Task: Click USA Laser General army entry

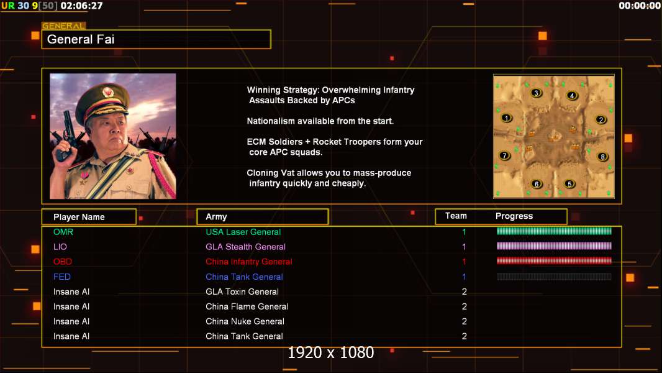Action: [x=243, y=232]
